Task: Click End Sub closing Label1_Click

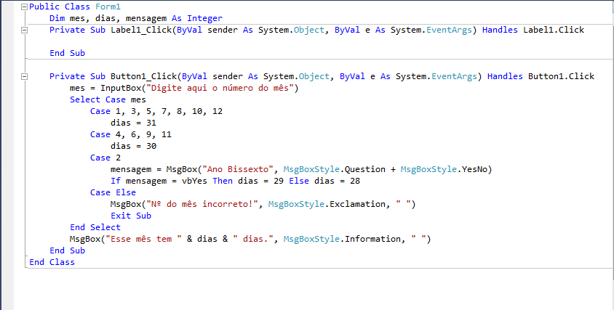Action: click(68, 53)
